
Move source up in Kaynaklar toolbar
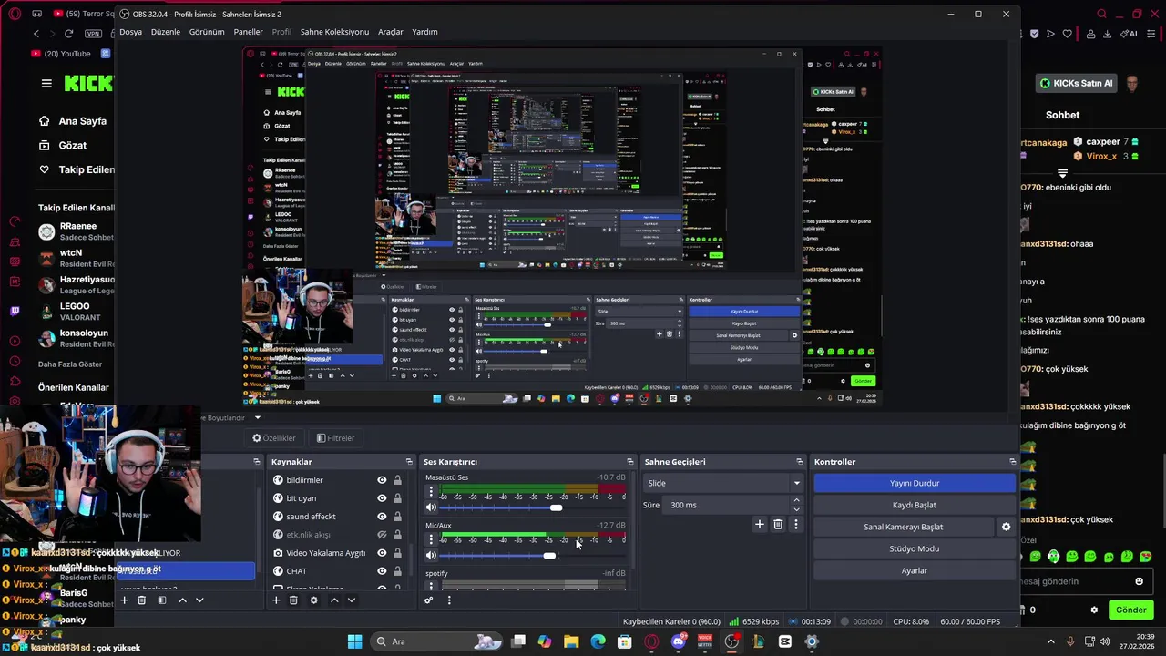point(334,600)
